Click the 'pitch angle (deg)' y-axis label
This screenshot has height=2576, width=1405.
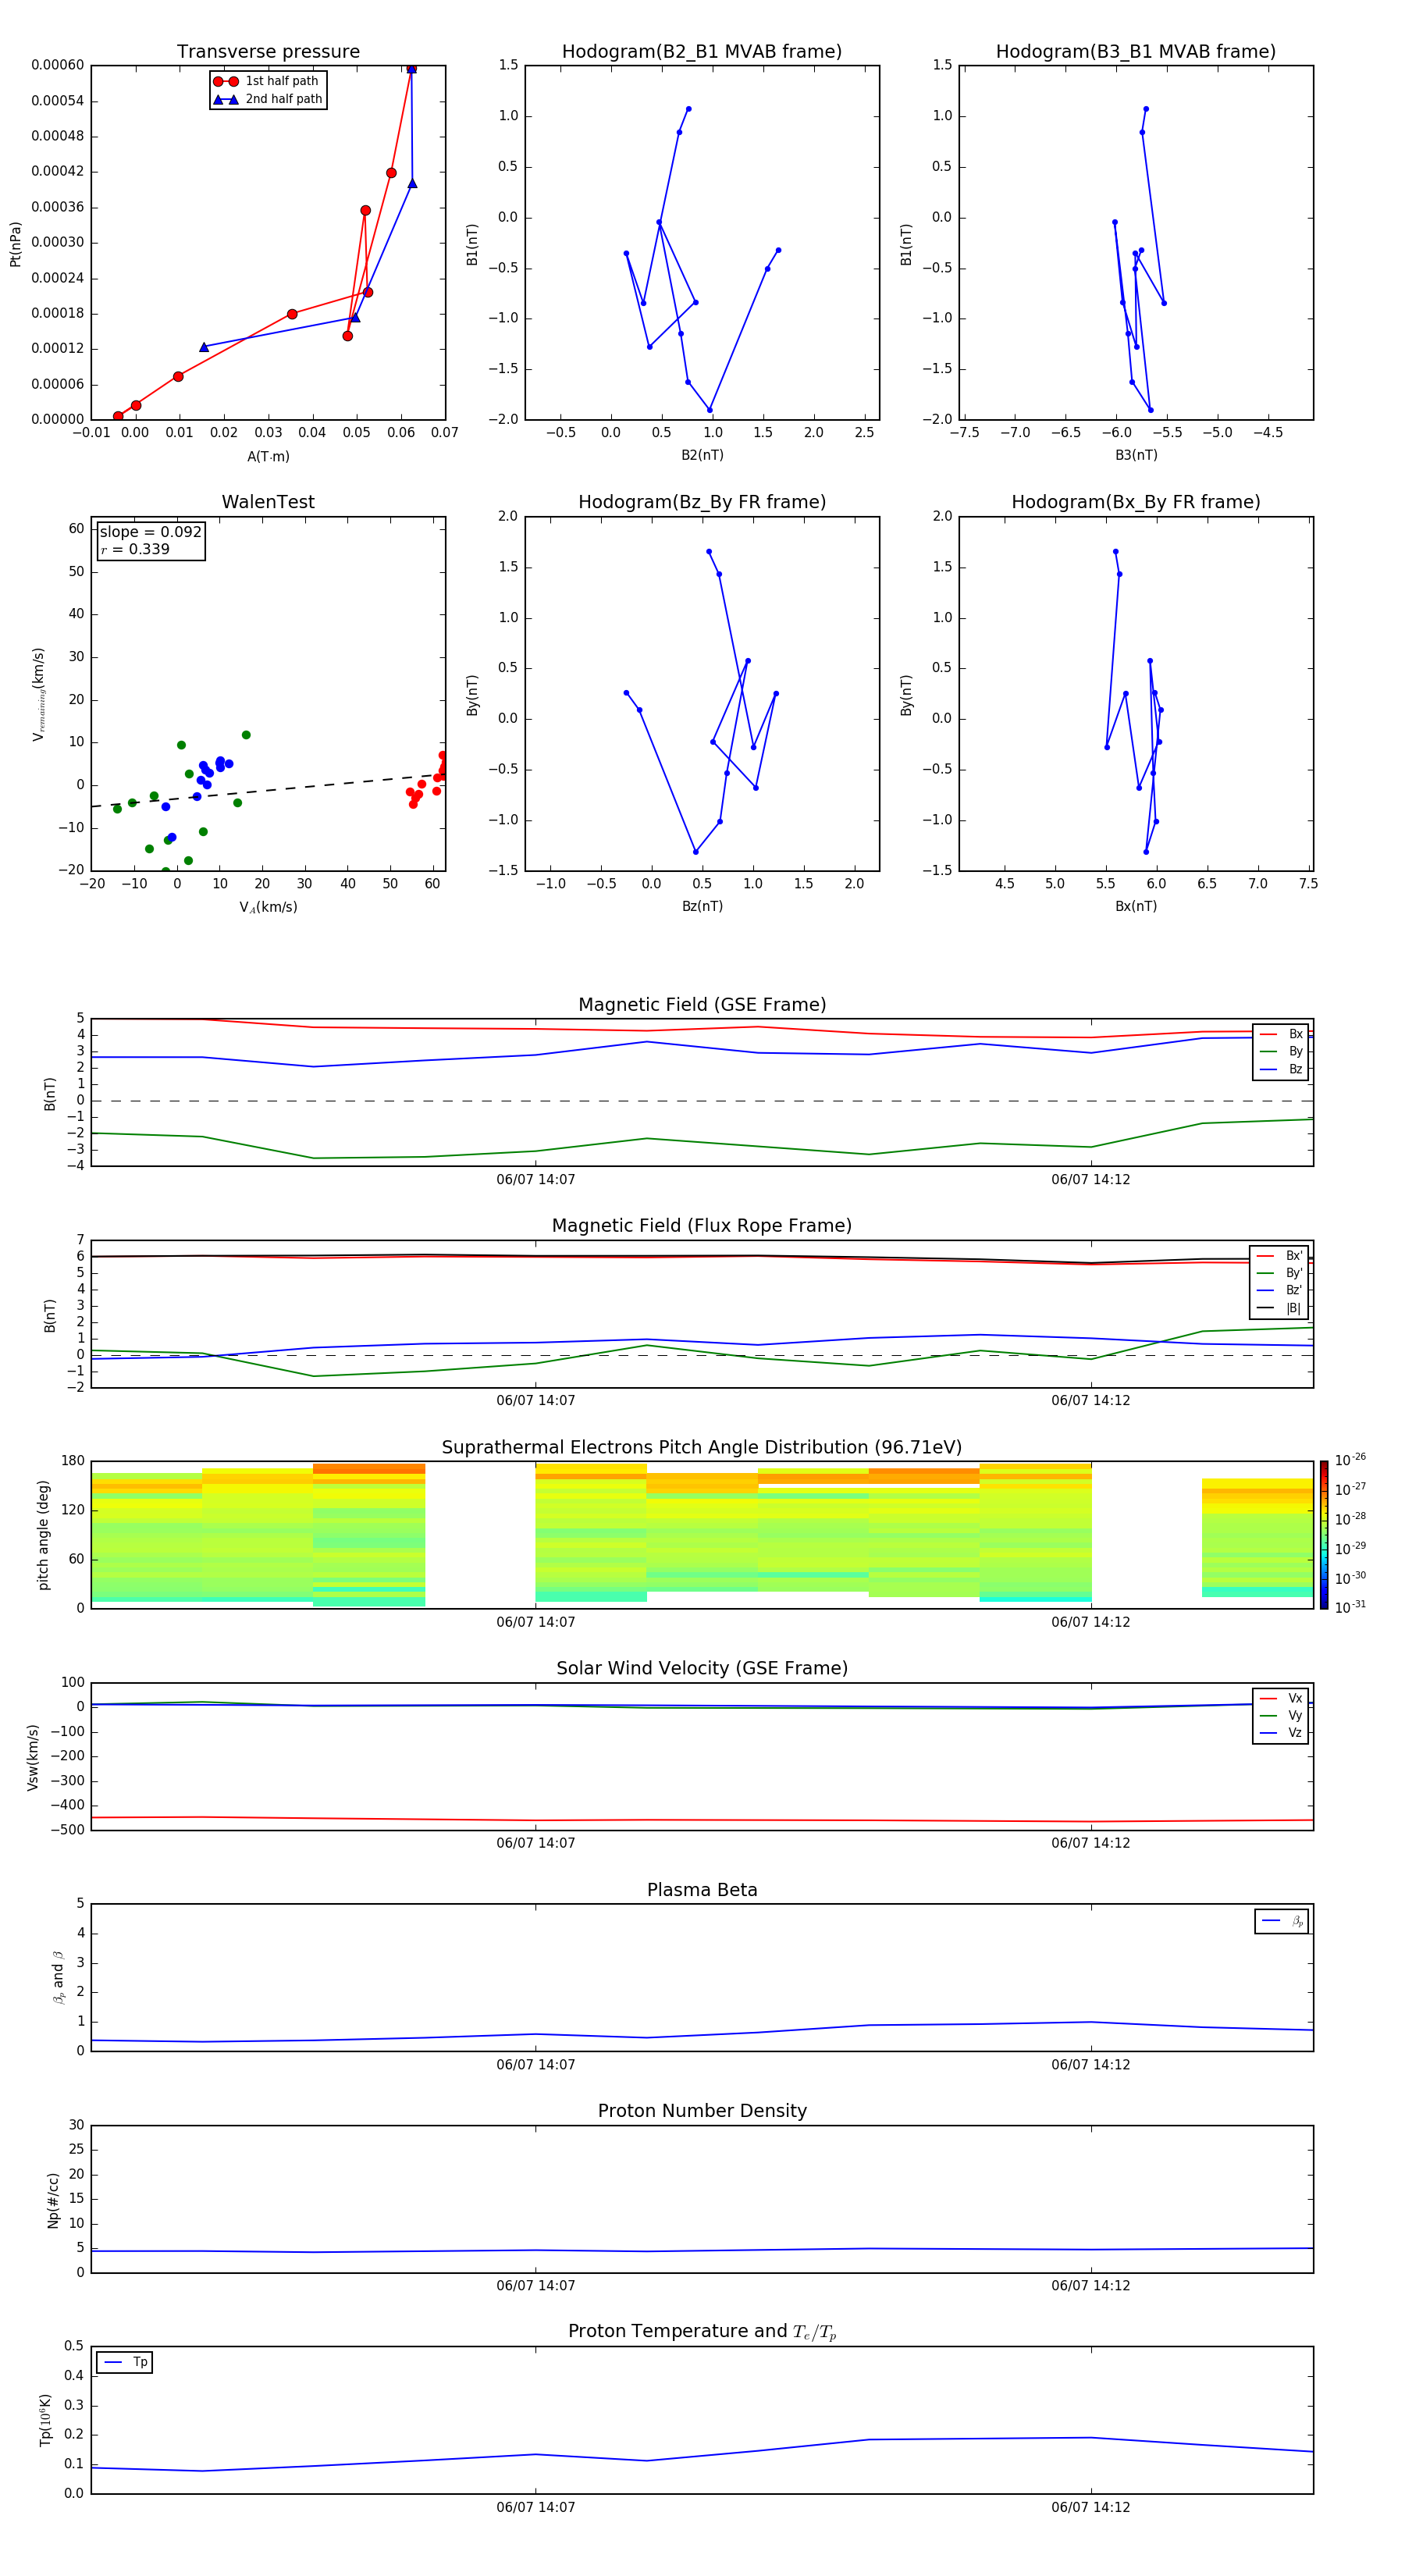coord(43,1535)
